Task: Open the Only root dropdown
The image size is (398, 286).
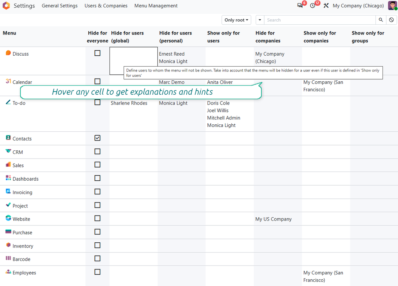Action: pos(236,20)
